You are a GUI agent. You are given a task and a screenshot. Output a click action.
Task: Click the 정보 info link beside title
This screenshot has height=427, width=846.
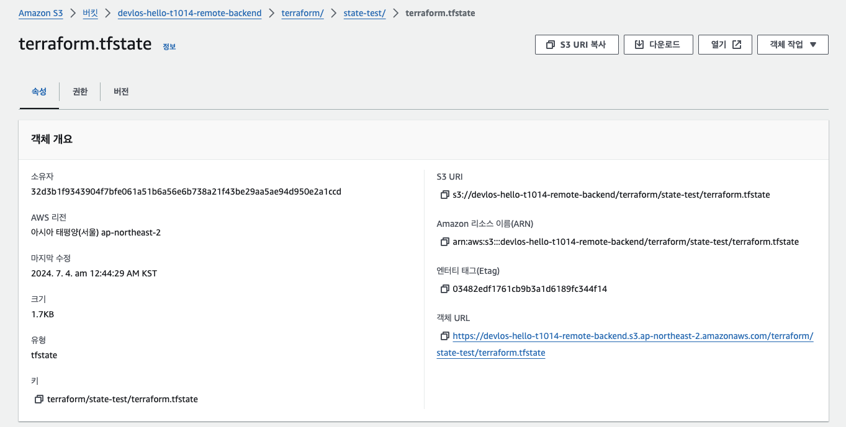(169, 46)
